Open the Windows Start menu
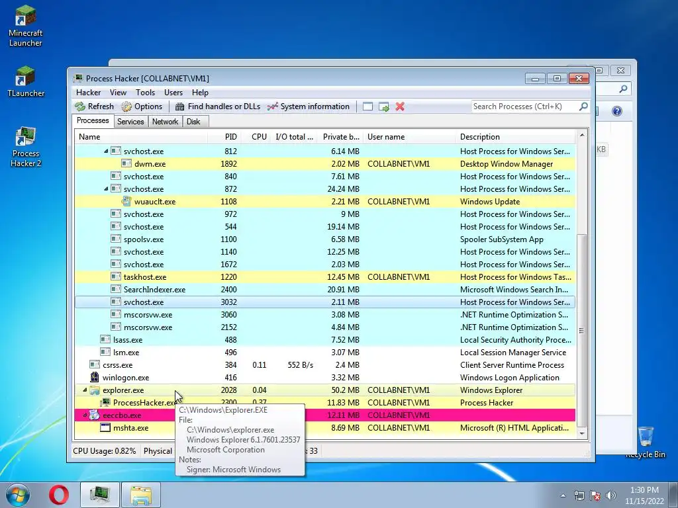Viewport: 678px width, 508px height. (18, 495)
